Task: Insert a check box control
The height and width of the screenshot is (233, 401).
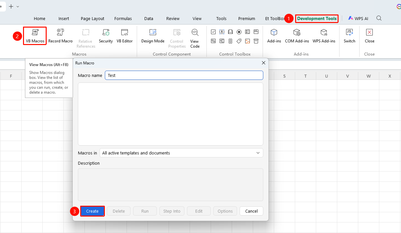Action: [213, 32]
